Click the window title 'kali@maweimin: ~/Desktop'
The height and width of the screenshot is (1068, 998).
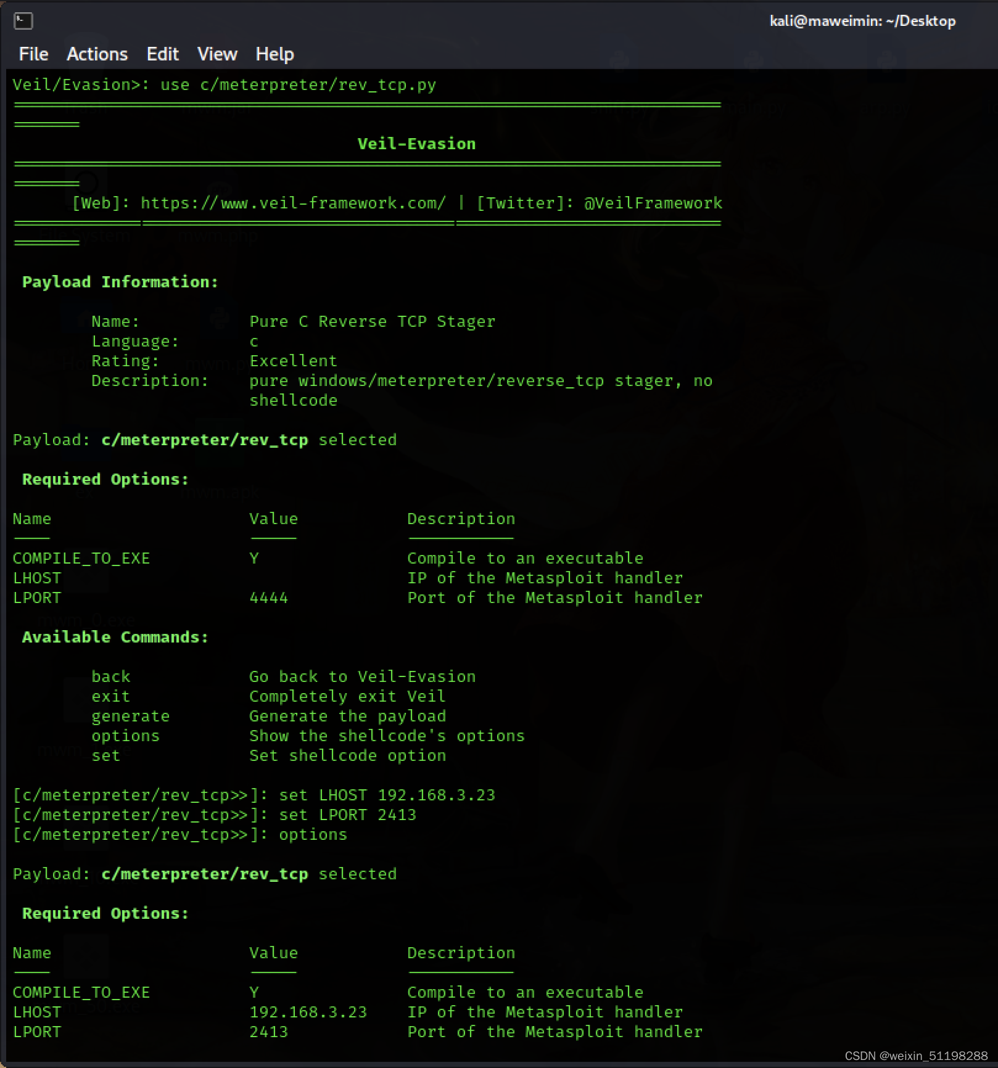coord(862,21)
